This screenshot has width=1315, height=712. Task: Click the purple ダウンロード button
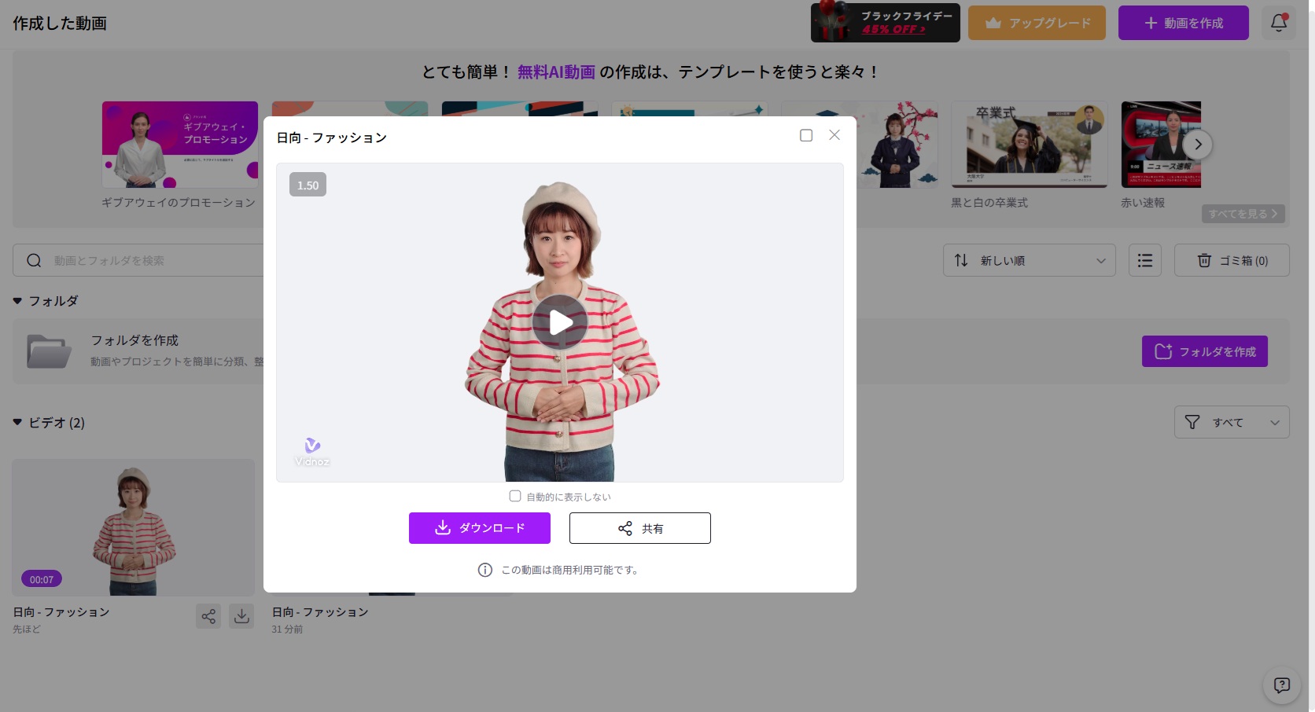(480, 528)
